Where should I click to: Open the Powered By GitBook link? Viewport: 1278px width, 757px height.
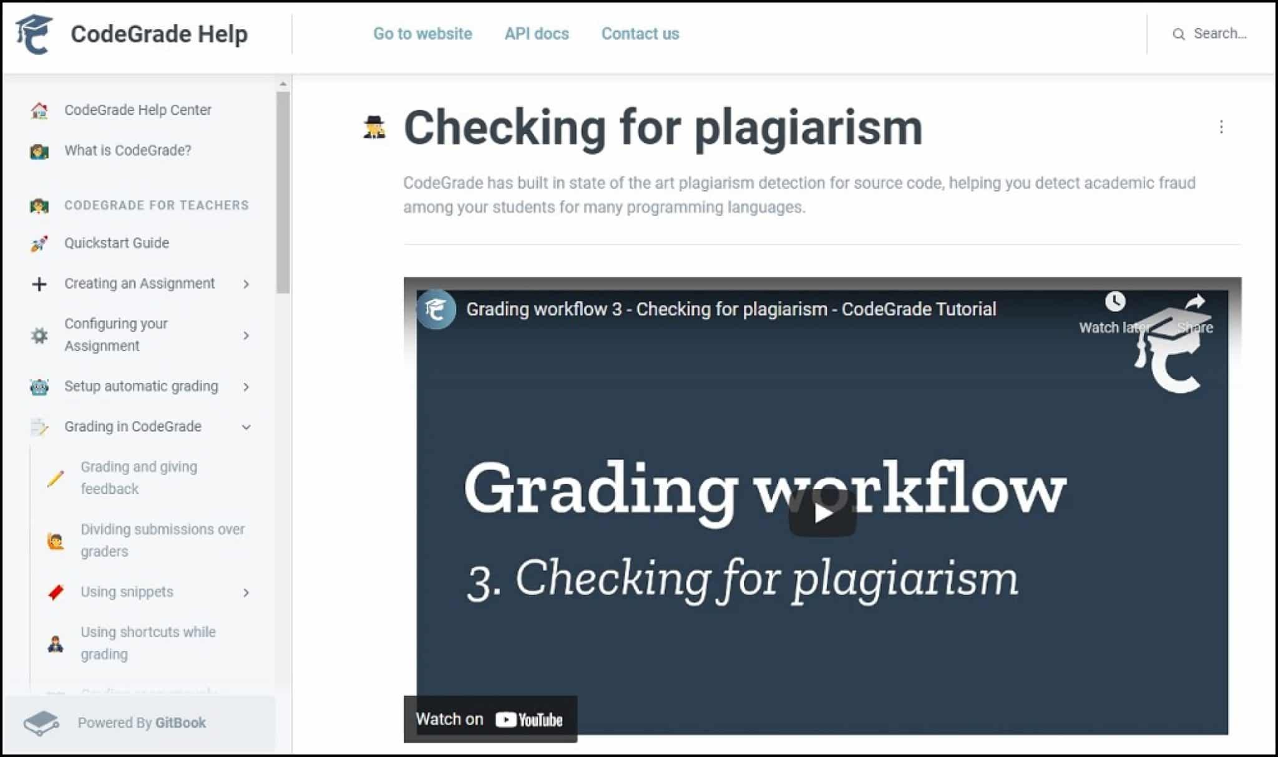click(x=141, y=723)
